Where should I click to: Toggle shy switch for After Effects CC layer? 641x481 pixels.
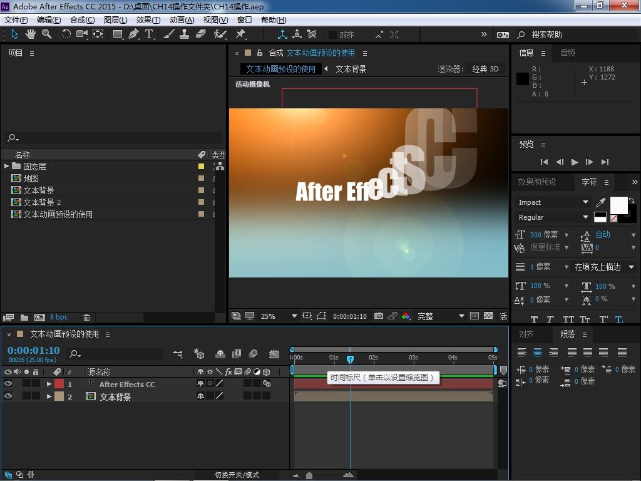coord(200,384)
